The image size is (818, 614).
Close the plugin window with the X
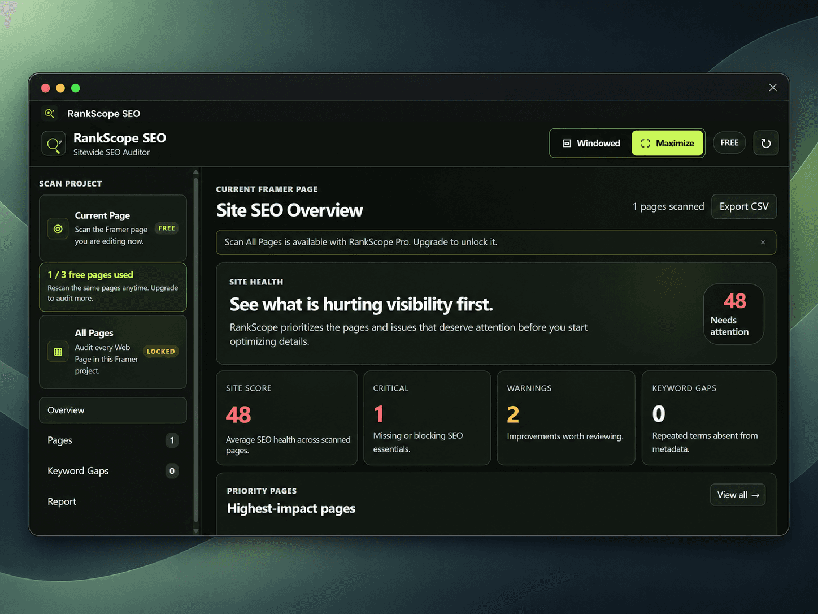tap(773, 88)
